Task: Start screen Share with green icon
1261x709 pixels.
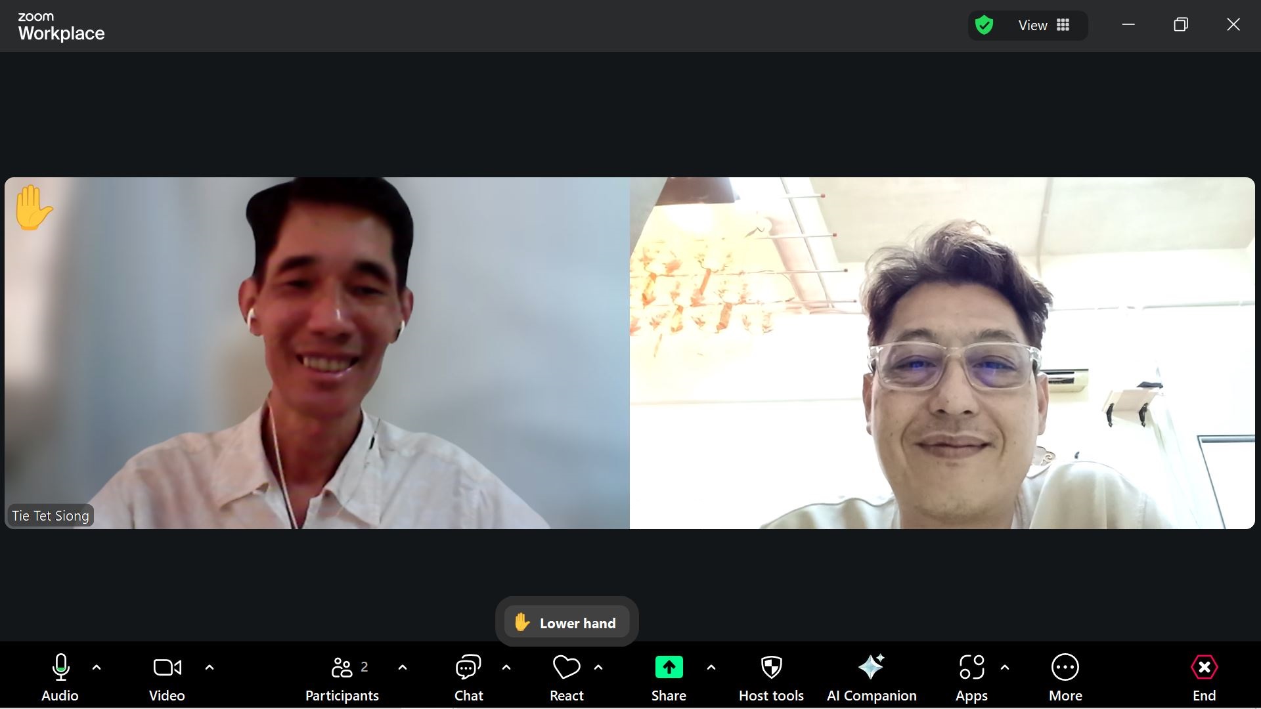Action: pyautogui.click(x=669, y=668)
